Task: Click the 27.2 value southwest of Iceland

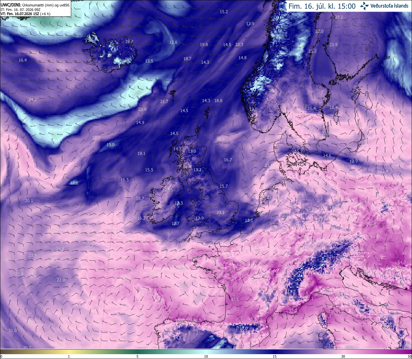Action: (61, 67)
